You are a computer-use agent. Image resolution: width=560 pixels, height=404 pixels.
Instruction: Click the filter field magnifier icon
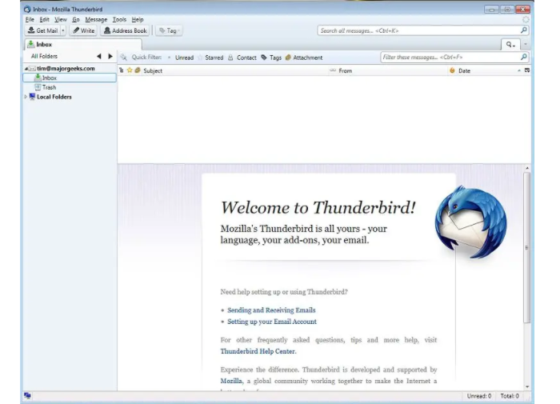pyautogui.click(x=523, y=57)
